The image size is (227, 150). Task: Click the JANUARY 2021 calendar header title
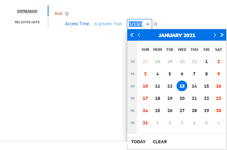point(177,35)
